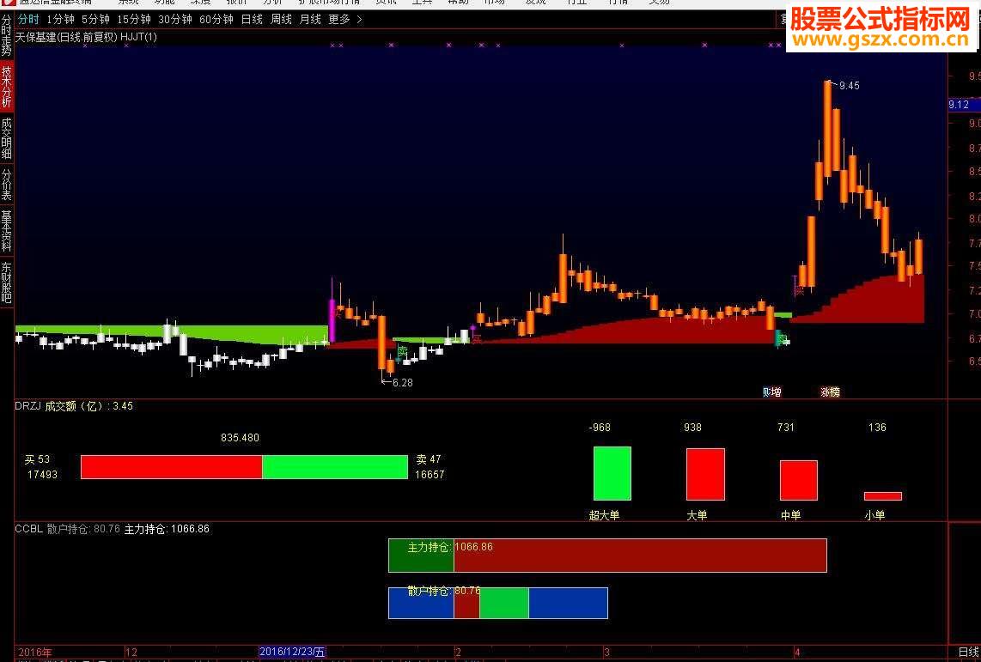
Task: Open 成交明细 from the sidebar
Action: [x=6, y=137]
